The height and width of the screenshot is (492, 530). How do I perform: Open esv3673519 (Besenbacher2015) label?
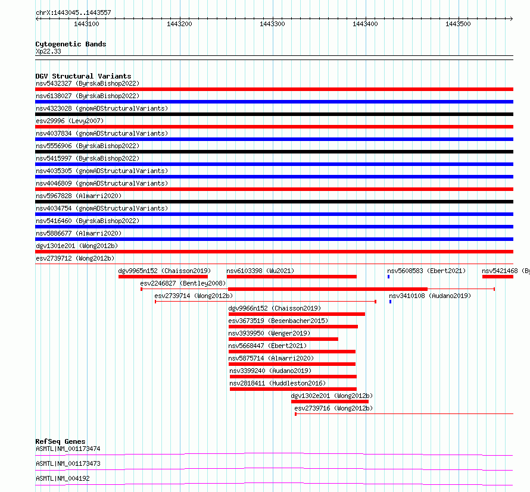point(278,321)
